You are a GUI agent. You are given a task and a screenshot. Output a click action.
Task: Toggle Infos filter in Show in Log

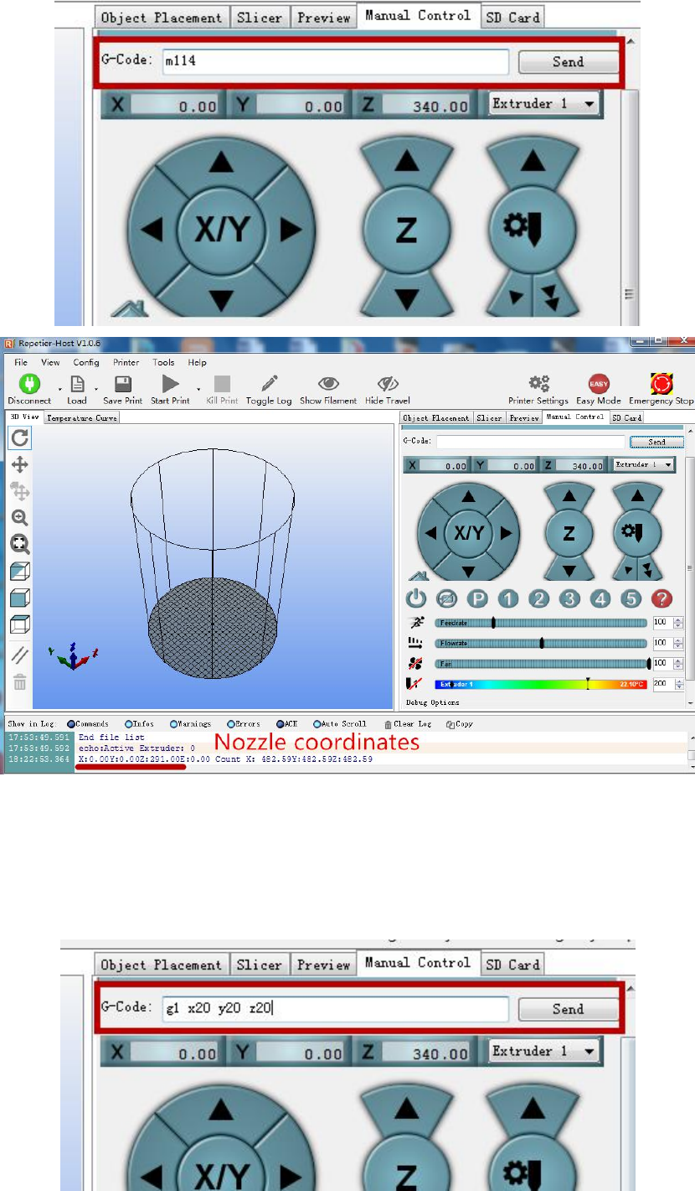139,723
